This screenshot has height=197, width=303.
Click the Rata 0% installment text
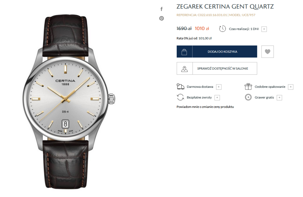pos(194,38)
